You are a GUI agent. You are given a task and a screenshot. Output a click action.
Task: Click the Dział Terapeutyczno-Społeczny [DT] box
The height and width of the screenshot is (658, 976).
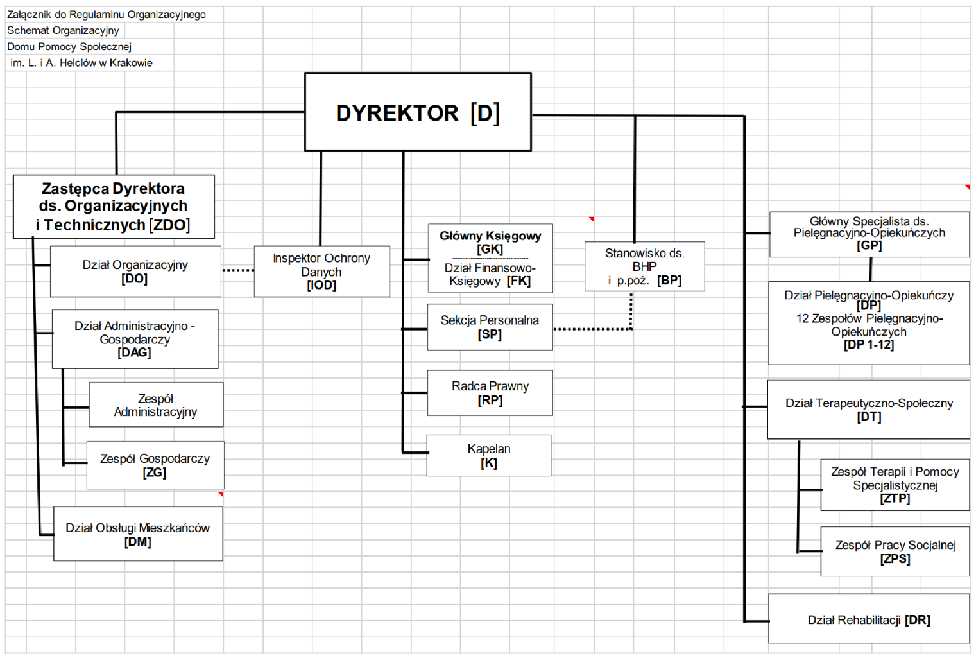[x=868, y=410]
